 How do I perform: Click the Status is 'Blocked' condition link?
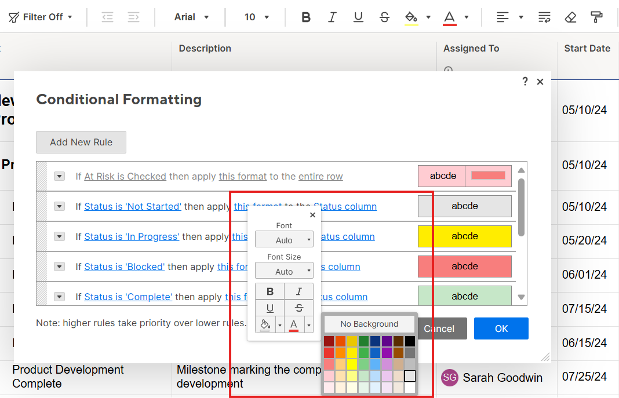point(124,266)
